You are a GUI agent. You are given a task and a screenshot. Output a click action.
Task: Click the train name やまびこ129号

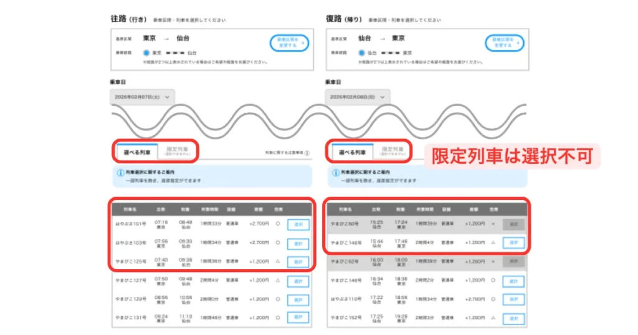coord(131,299)
